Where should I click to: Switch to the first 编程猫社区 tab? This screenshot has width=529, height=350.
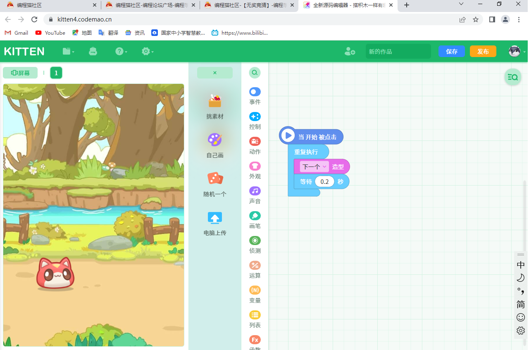[x=52, y=5]
